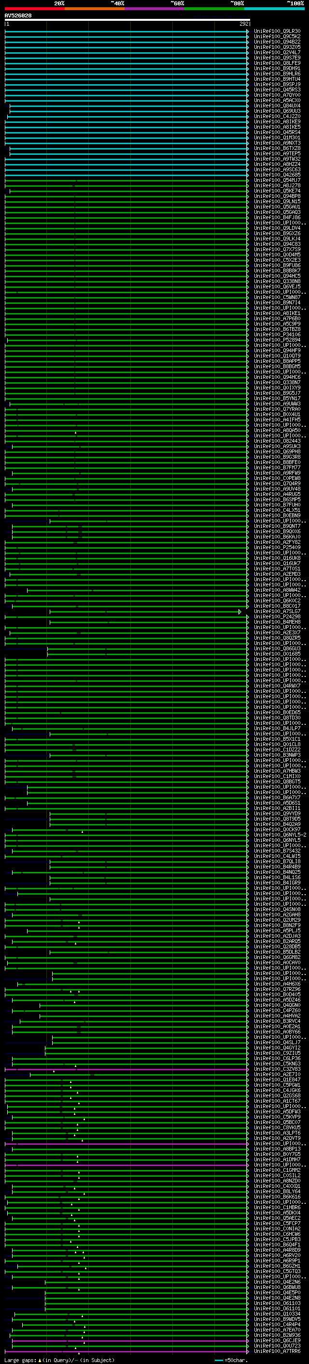
Task: Click the cyan ~100% identity legend segment
Action: click(x=274, y=9)
